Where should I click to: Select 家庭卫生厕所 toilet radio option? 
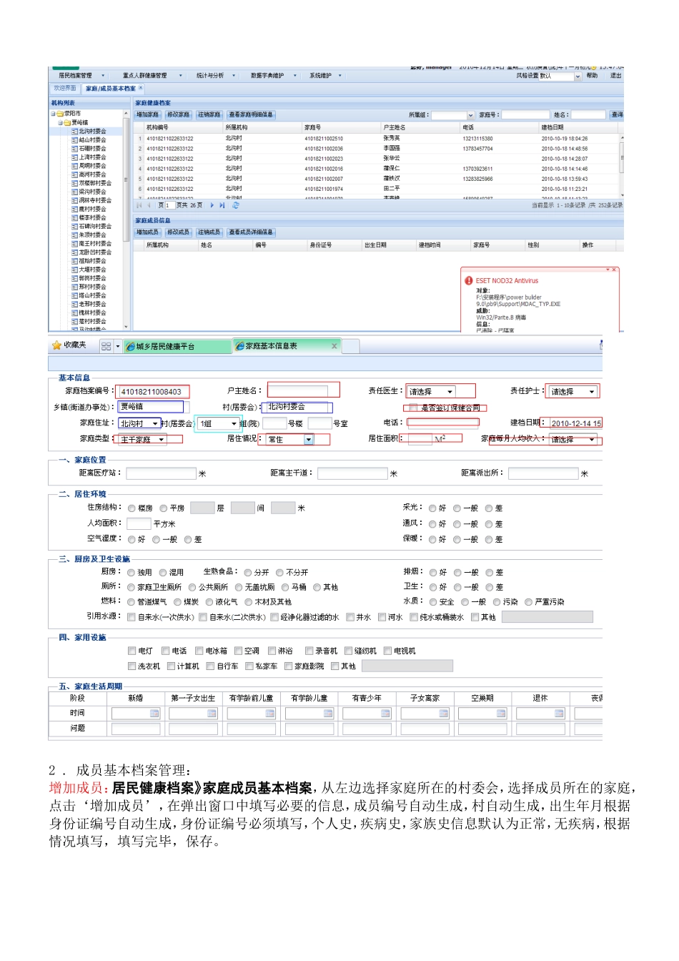click(x=131, y=587)
